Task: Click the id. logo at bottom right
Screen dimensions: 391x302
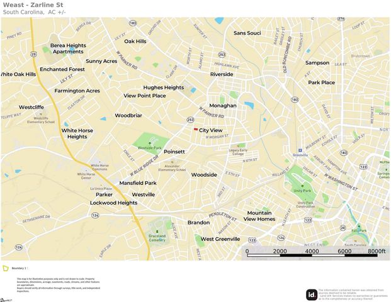Action: click(312, 295)
